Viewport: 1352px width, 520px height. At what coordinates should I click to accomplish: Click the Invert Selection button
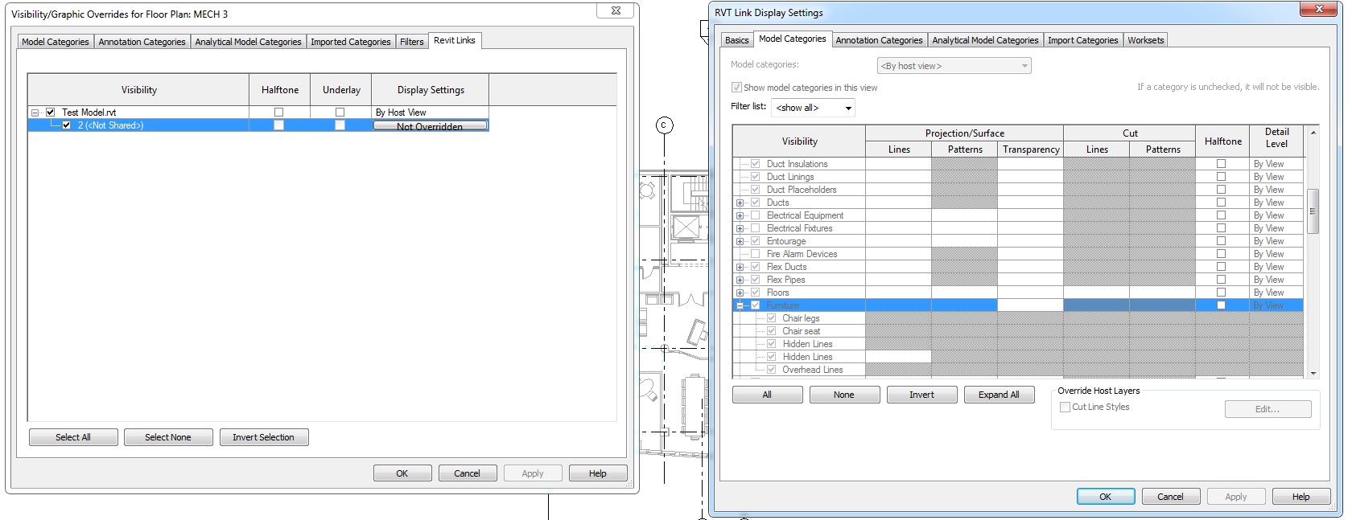coord(263,437)
